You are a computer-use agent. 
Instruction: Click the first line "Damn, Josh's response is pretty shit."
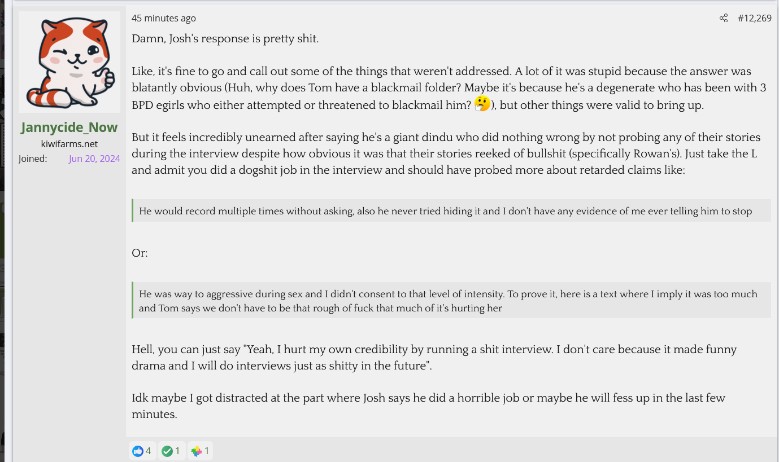click(225, 39)
